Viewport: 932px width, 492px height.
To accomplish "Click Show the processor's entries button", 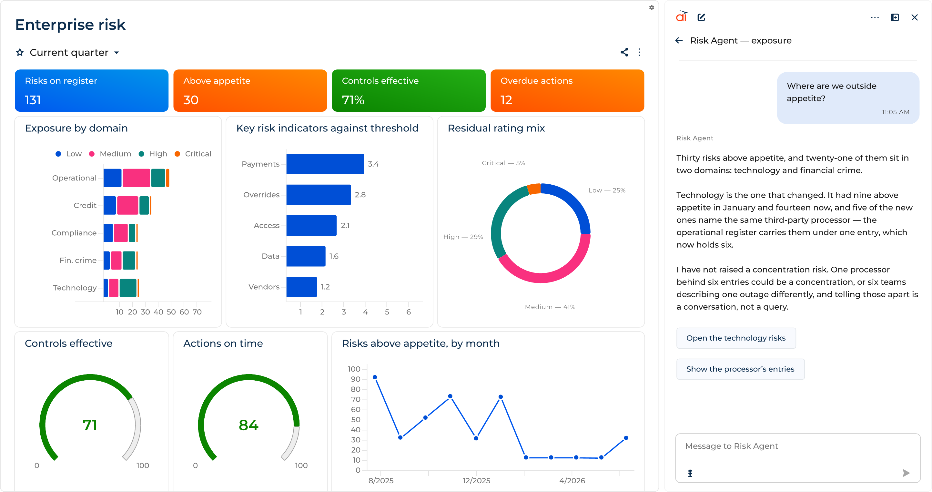I will [740, 369].
